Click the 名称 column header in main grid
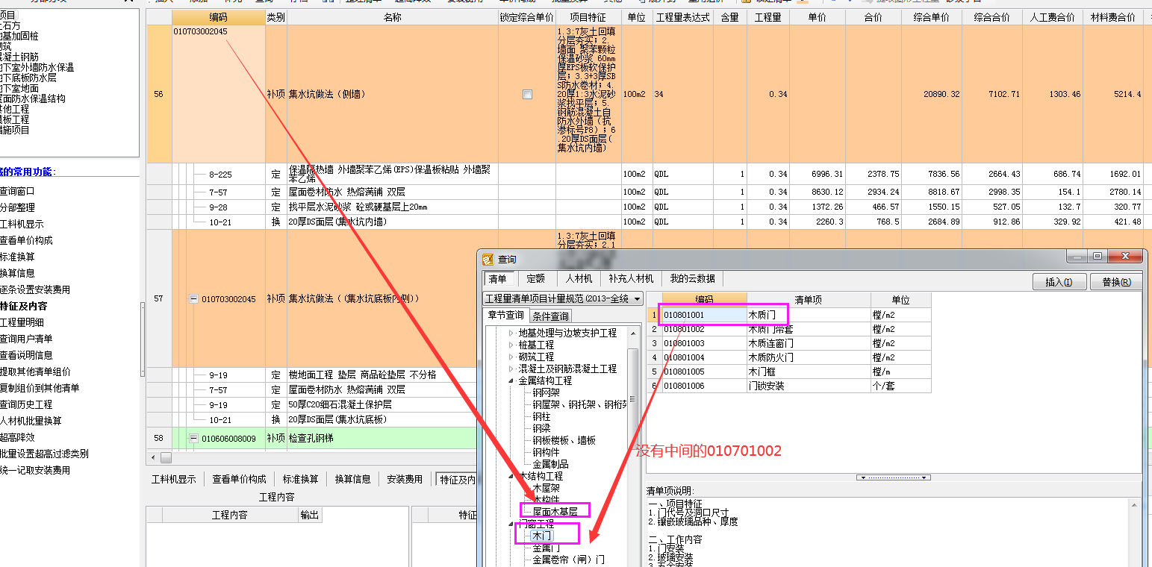The image size is (1152, 567). tap(393, 17)
